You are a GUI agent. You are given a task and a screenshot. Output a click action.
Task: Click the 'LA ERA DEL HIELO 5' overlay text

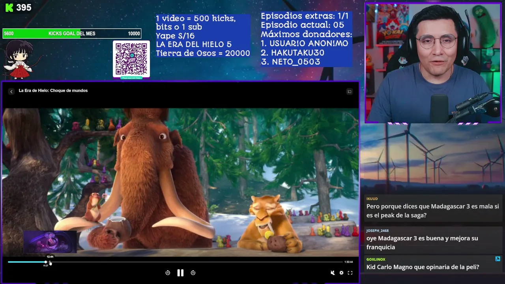coord(194,45)
